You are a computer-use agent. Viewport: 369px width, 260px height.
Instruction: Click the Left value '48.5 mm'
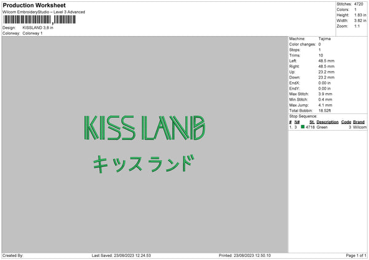click(x=327, y=61)
